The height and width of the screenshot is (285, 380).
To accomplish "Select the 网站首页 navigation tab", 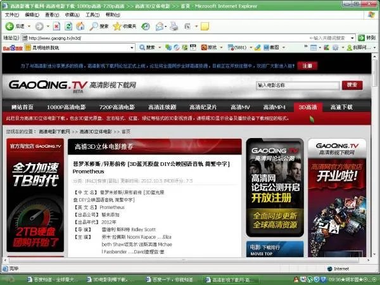I will [x=22, y=107].
